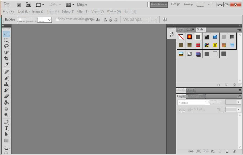
Task: Select the Pen tool
Action: point(6,122)
